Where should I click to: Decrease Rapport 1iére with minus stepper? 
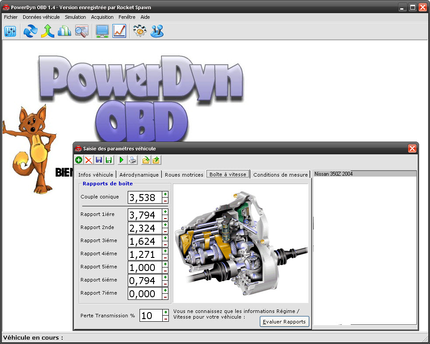(x=165, y=218)
